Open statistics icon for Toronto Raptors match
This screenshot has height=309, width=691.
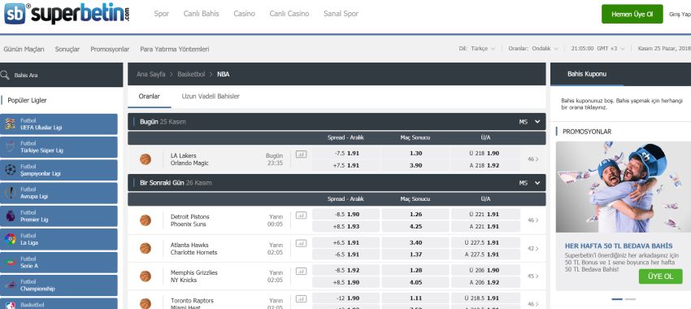(301, 299)
